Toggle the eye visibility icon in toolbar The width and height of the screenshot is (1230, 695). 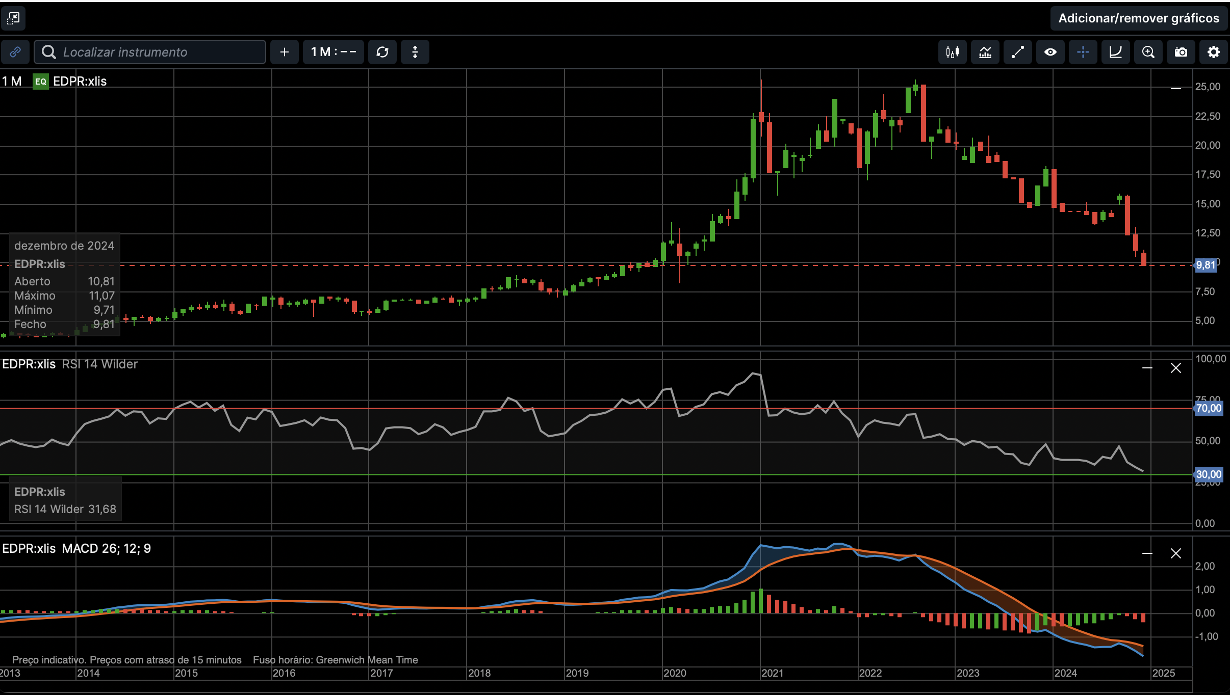pos(1050,52)
